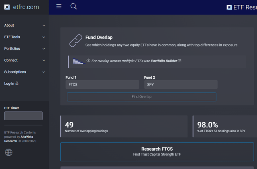Image resolution: width=257 pixels, height=169 pixels.
Task: Click '% of FTCS's 51 holdings also in SPY'
Action: [x=221, y=131]
